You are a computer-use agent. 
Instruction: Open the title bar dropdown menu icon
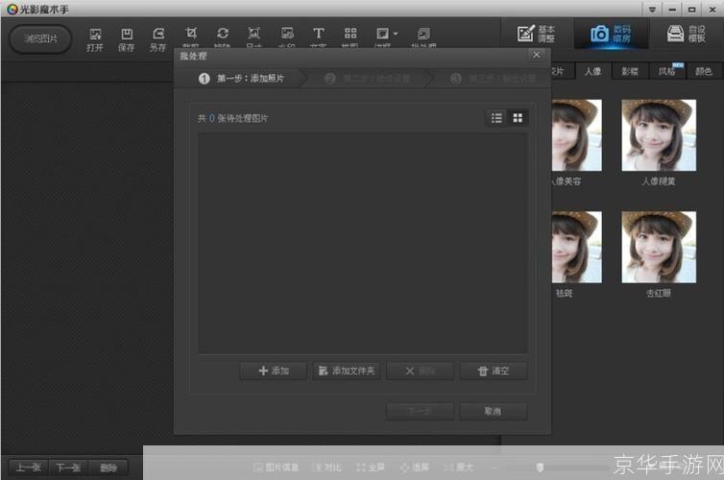click(652, 10)
